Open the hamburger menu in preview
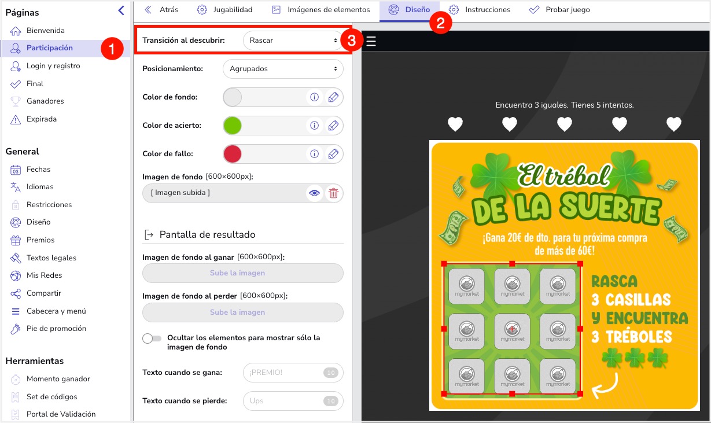The height and width of the screenshot is (423, 711). [x=371, y=41]
